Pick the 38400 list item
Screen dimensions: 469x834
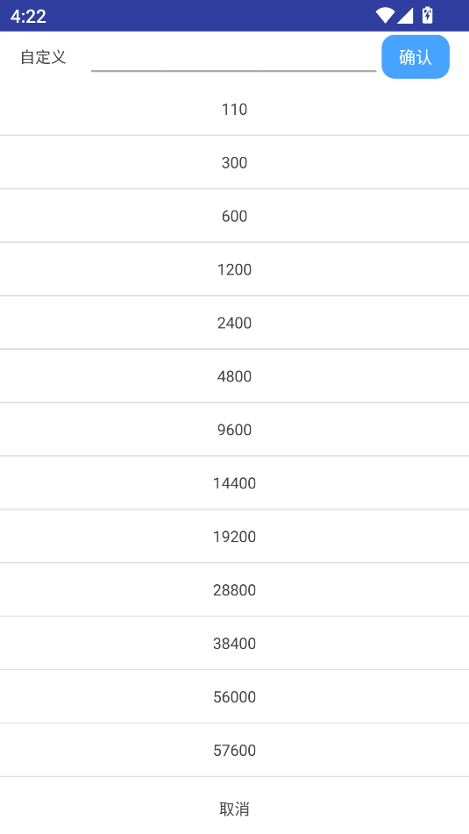click(x=235, y=643)
